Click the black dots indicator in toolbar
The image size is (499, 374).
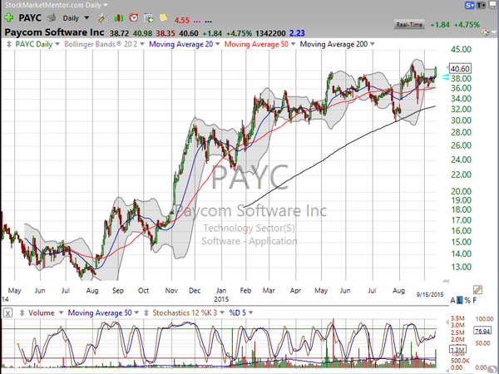[208, 22]
